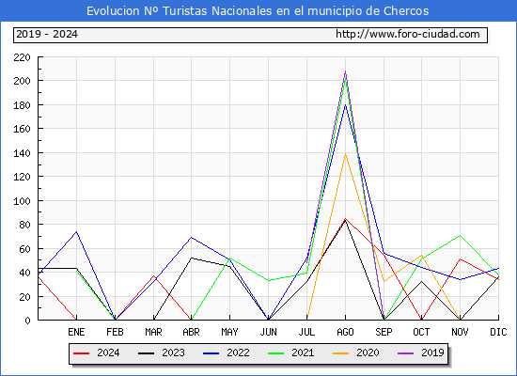Click the 80 value on the y-axis

(25, 225)
